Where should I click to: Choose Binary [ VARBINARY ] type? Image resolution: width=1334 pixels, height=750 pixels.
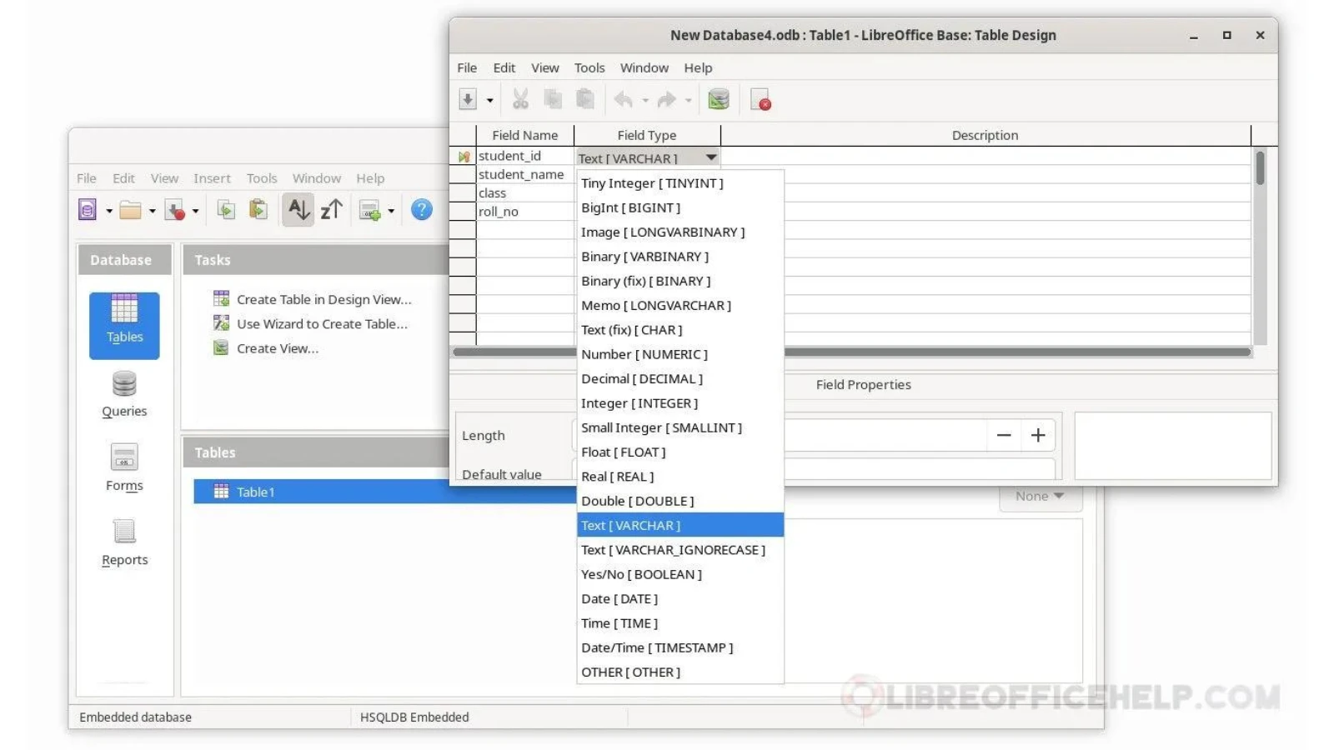[x=680, y=257]
